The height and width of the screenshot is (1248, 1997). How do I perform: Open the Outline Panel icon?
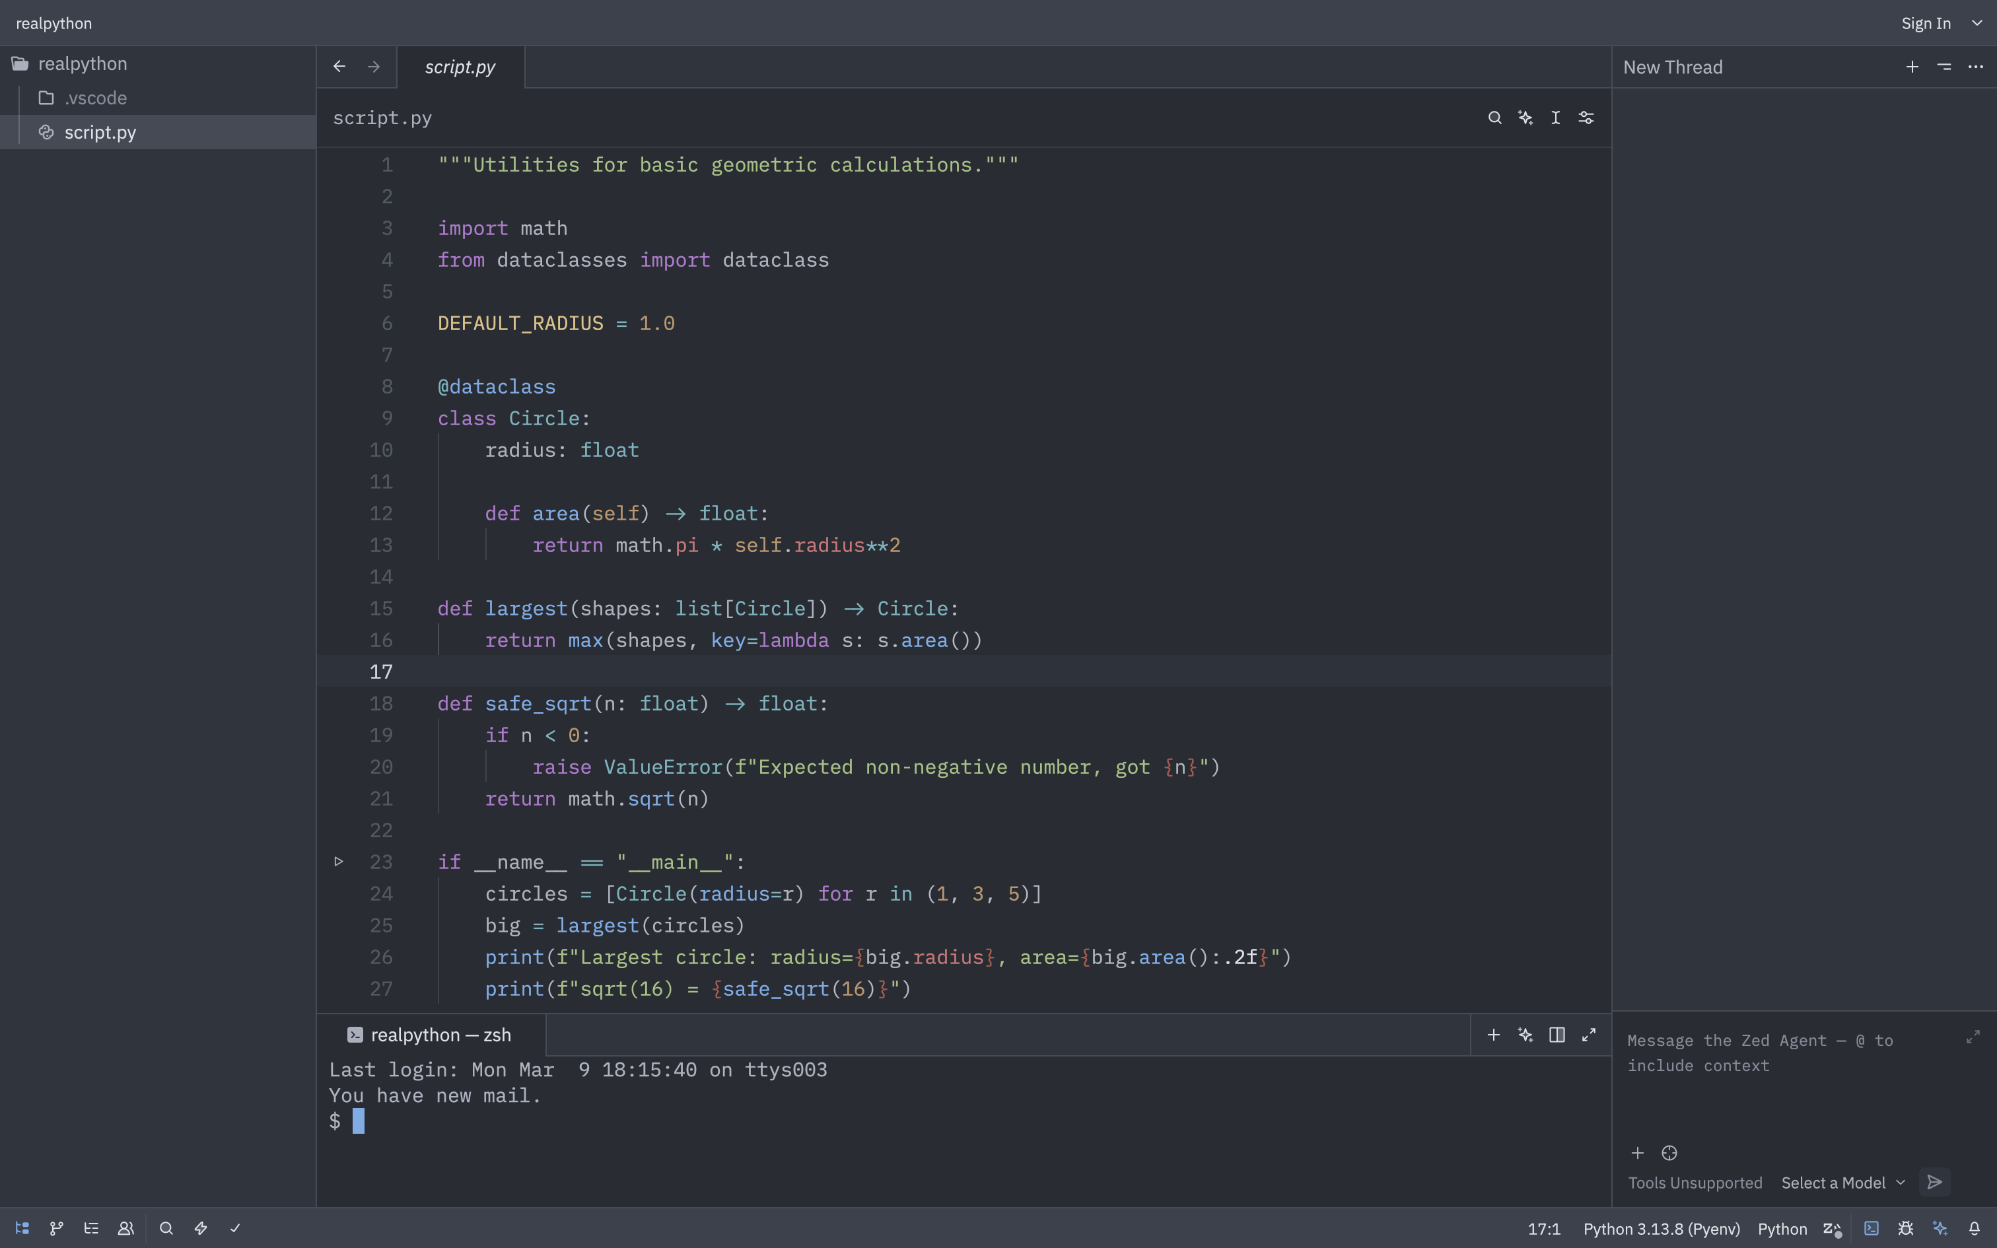coord(90,1228)
